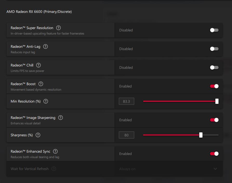Disable Radeon Boost toggle
The height and width of the screenshot is (183, 232).
(x=214, y=86)
